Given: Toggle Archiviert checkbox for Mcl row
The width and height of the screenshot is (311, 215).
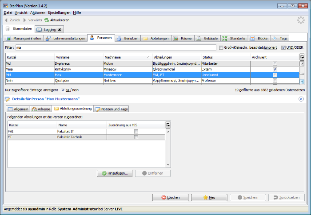Looking at the screenshot, I should [x=275, y=63].
